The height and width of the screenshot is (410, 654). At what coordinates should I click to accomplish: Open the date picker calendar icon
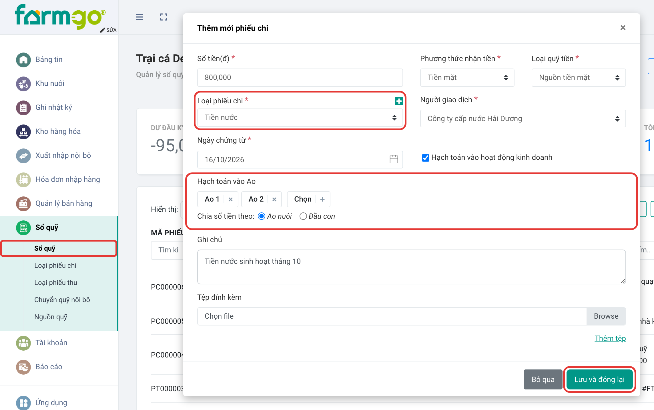[x=394, y=159]
